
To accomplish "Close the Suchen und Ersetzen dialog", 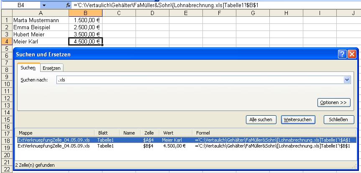I will click(x=352, y=54).
